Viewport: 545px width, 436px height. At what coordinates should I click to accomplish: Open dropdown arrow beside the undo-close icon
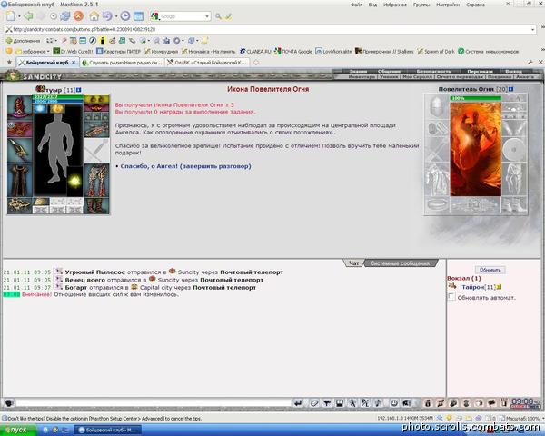pyautogui.click(x=116, y=16)
